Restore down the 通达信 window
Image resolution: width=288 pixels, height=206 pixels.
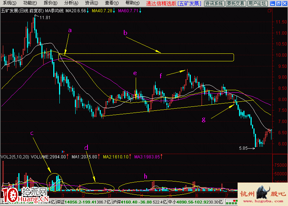278,3
